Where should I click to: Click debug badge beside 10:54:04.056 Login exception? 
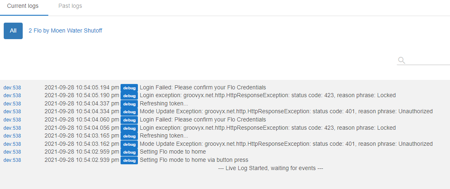(129, 128)
